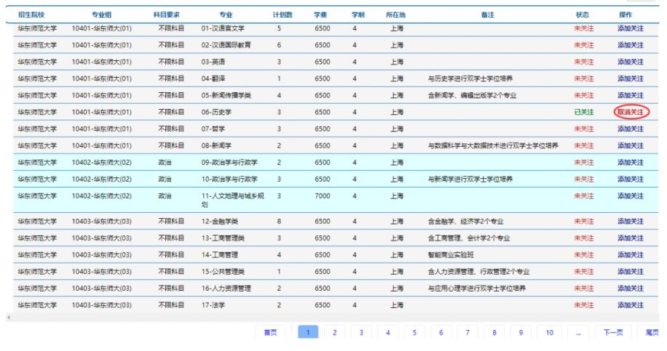Click 添加关注 for 02-汉语国际教育
The height and width of the screenshot is (351, 667).
631,45
